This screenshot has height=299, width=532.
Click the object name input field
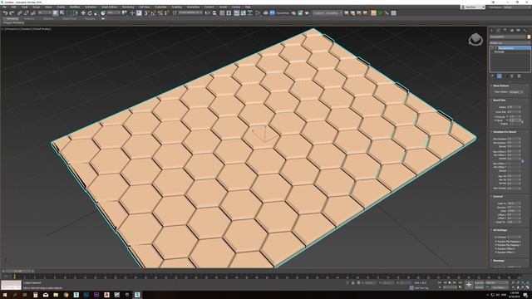point(508,37)
